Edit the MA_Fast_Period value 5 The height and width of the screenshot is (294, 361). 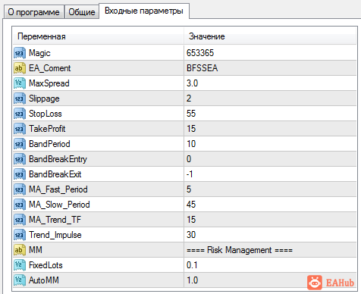tap(270, 189)
